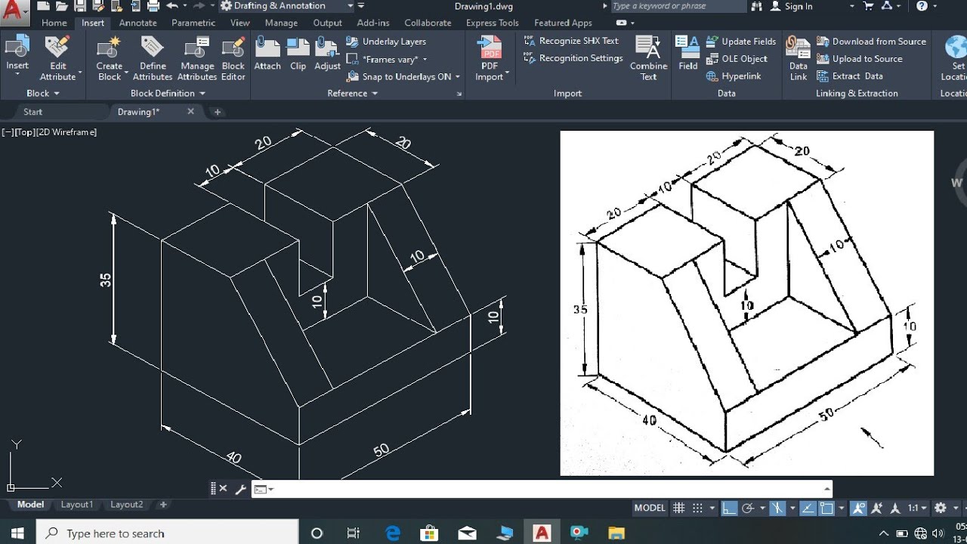Expand the command line history arrow
Screen dimensions: 967x544
827,489
